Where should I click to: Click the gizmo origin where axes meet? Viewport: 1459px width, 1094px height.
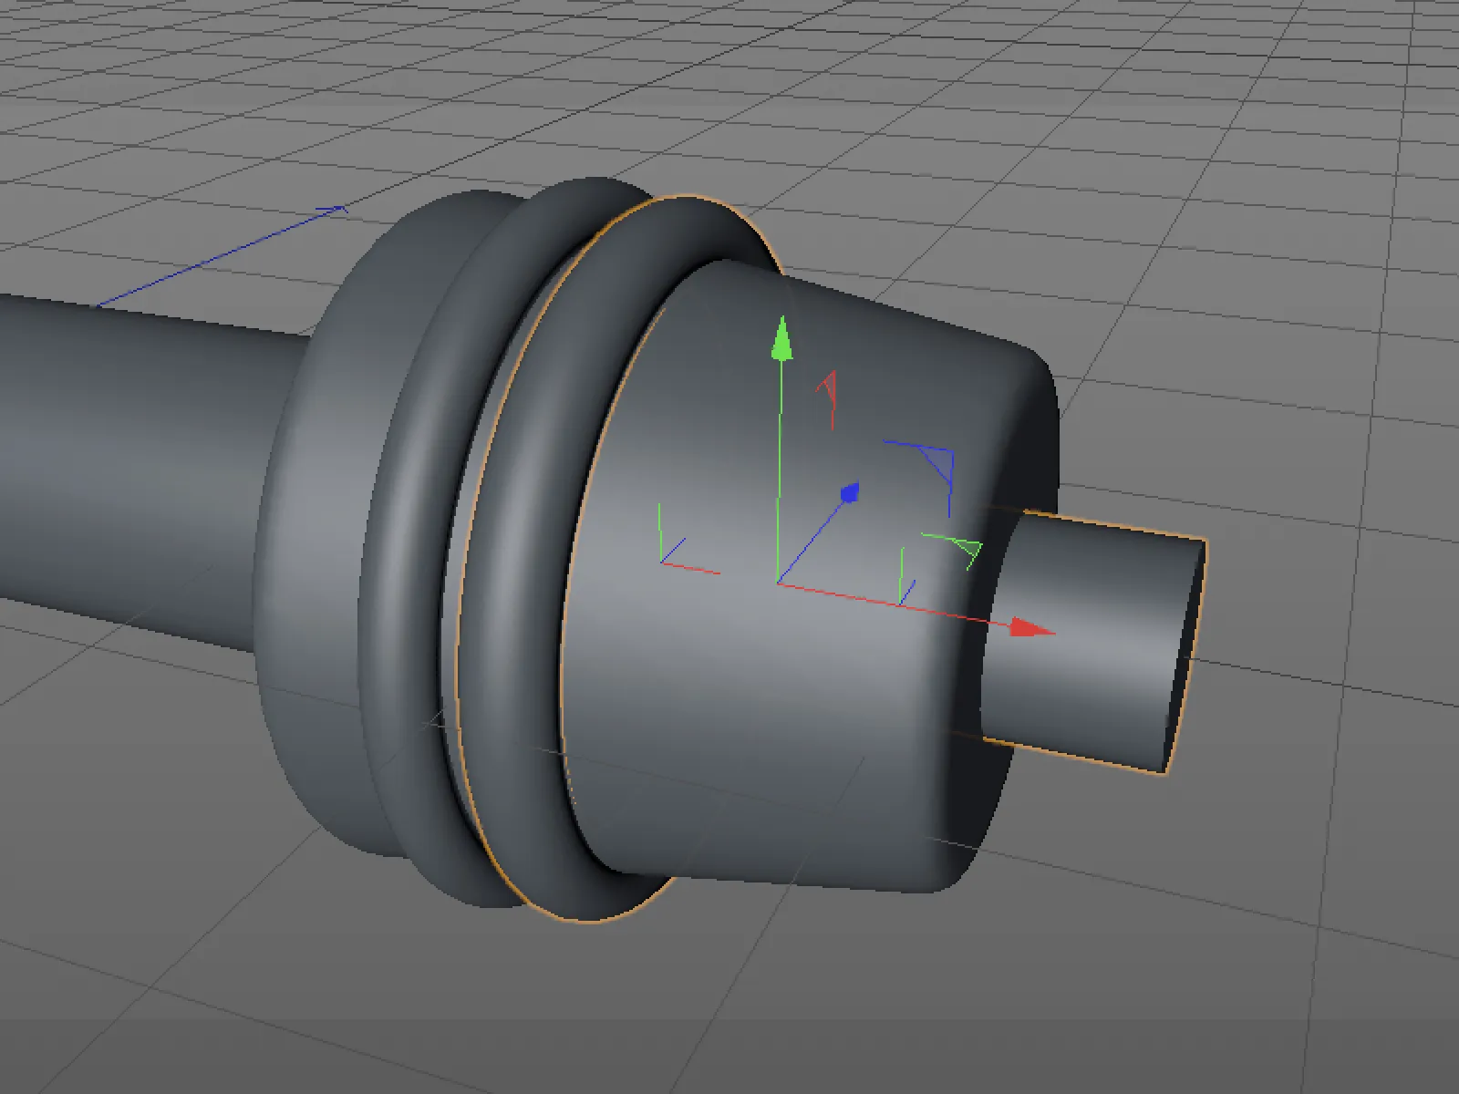(778, 581)
